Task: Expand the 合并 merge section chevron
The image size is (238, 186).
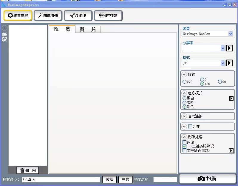Action: click(x=184, y=126)
